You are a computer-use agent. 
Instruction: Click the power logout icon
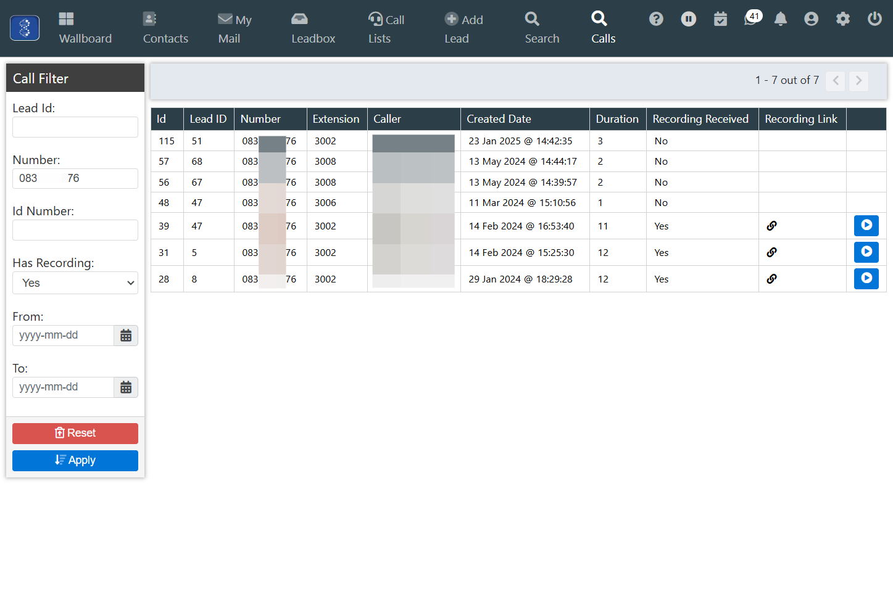874,19
